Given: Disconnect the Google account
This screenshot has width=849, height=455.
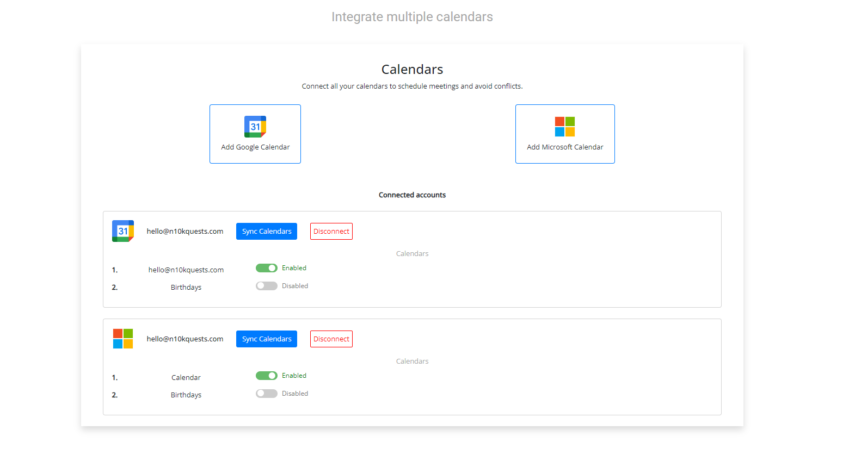Looking at the screenshot, I should point(331,231).
